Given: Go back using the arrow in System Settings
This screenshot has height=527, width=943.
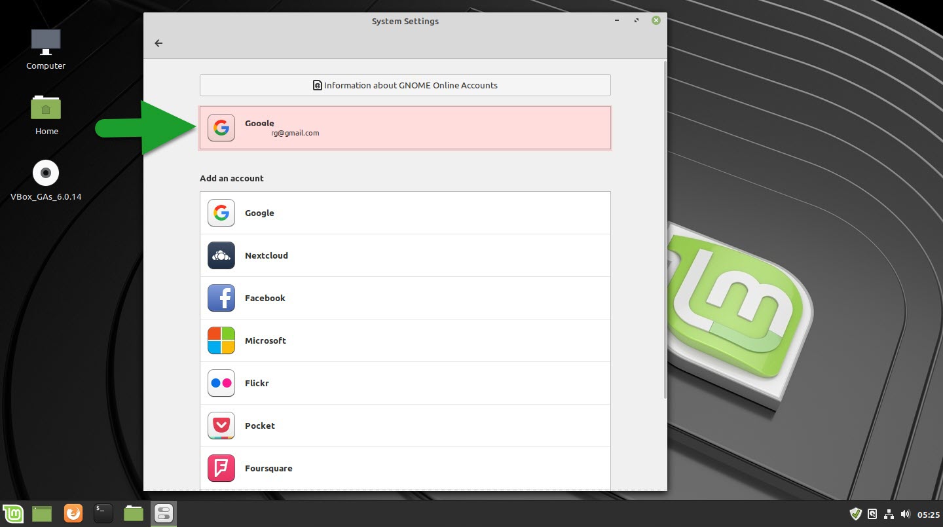Looking at the screenshot, I should [x=158, y=43].
